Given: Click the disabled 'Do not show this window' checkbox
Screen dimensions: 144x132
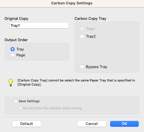Looking at the screenshot, I should [20, 108].
